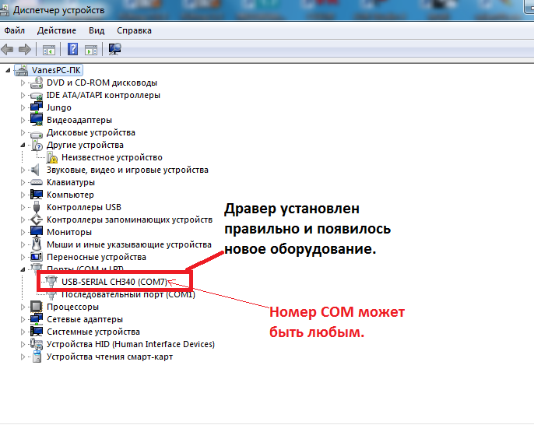Screen dimensions: 534x425
Task: Expand the Видеоадаптеры node arrow
Action: [23, 120]
